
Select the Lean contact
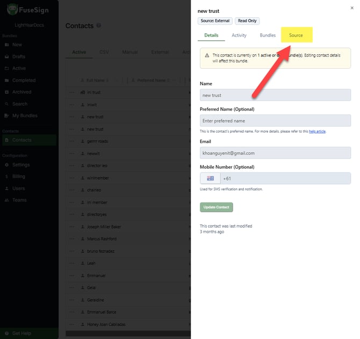click(x=128, y=263)
